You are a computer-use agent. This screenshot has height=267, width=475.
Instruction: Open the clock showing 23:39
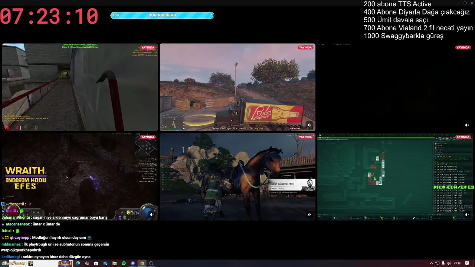[457, 263]
